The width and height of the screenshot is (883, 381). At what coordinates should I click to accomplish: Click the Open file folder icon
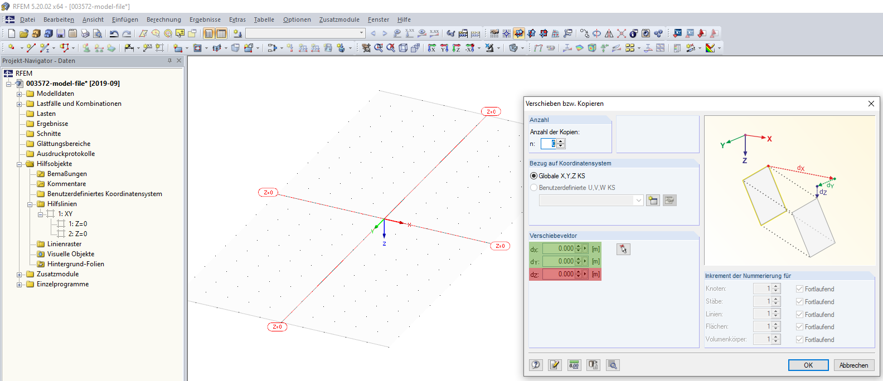tap(24, 33)
